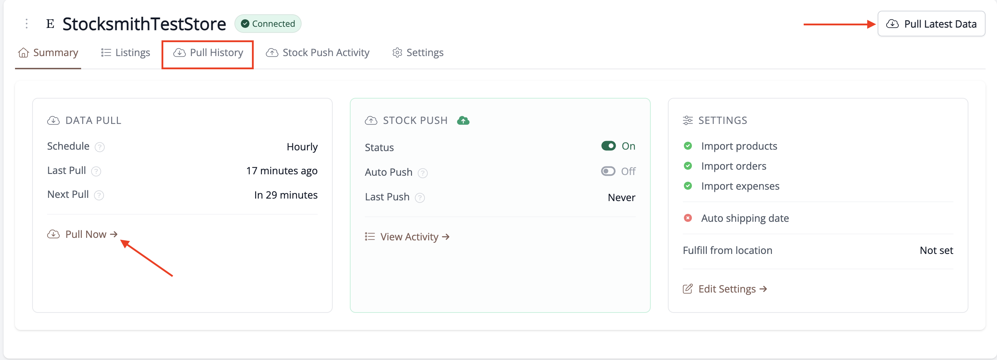This screenshot has width=997, height=360.
Task: Open the Listings tab
Action: point(125,52)
